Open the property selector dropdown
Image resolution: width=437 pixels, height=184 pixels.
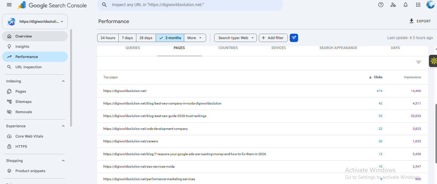point(35,21)
